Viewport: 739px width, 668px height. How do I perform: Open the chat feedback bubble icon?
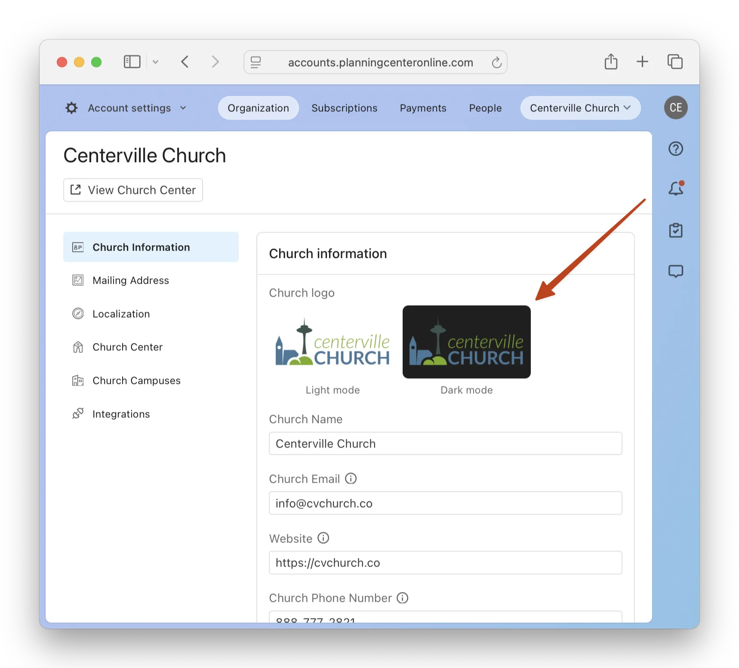676,271
